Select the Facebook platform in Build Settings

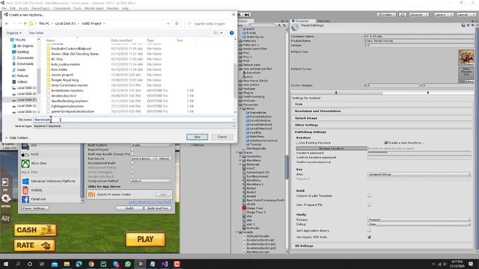[x=38, y=199]
